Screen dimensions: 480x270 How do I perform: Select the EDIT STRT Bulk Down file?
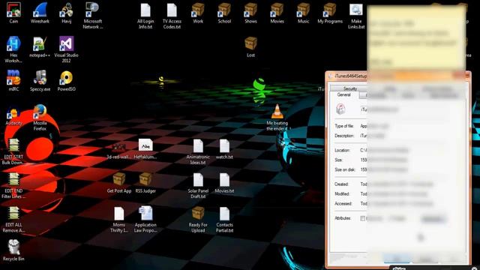pos(13,151)
